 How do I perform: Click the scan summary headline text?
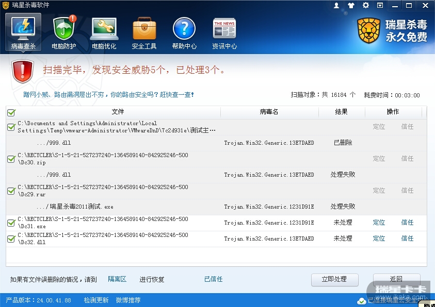pos(134,70)
